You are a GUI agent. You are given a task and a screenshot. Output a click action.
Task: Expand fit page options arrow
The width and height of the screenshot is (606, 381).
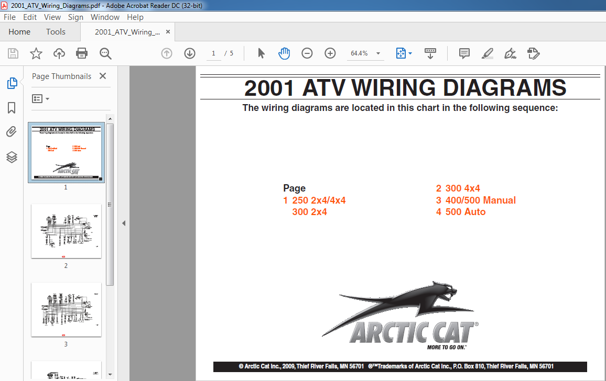coord(410,53)
